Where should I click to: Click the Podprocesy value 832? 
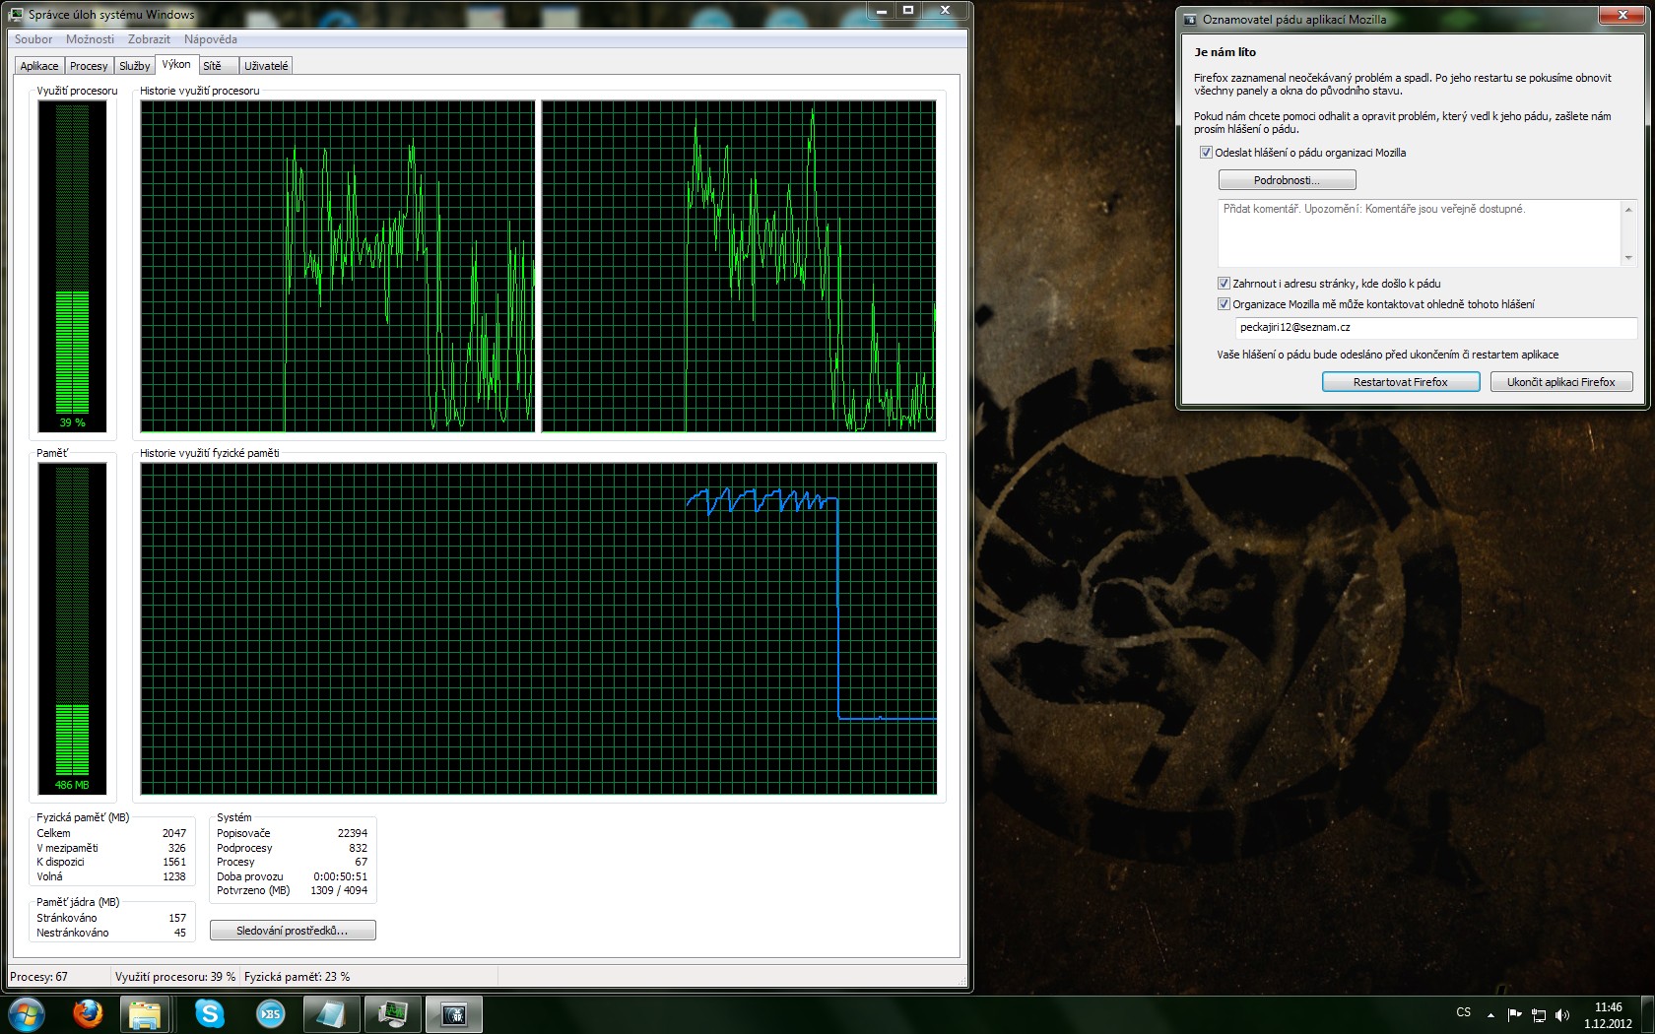coord(358,848)
